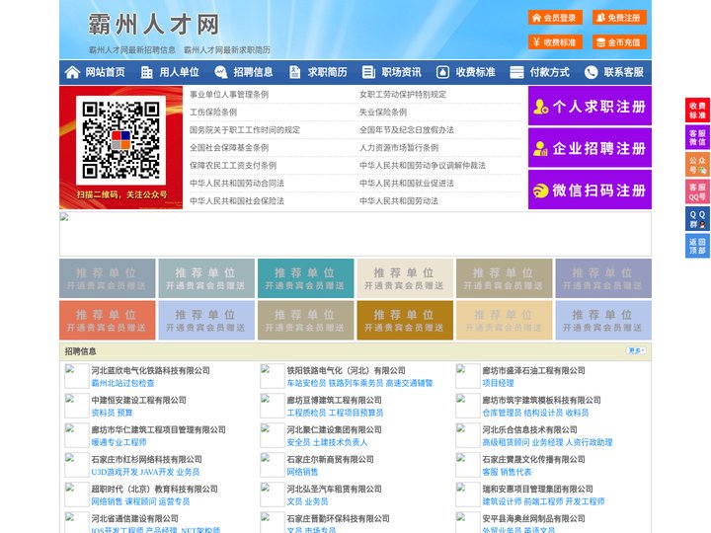This screenshot has height=533, width=711.
Task: Open 工伤保险条例 link
Action: click(213, 112)
